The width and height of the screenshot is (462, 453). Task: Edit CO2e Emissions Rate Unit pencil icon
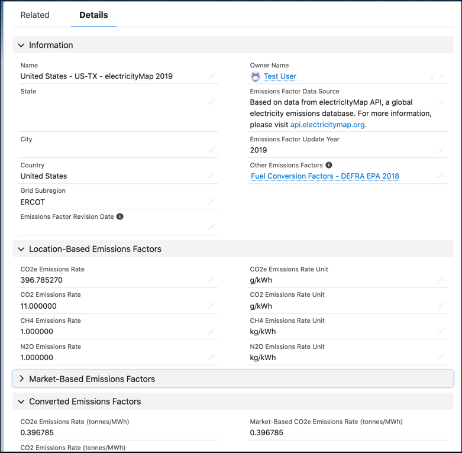point(441,280)
